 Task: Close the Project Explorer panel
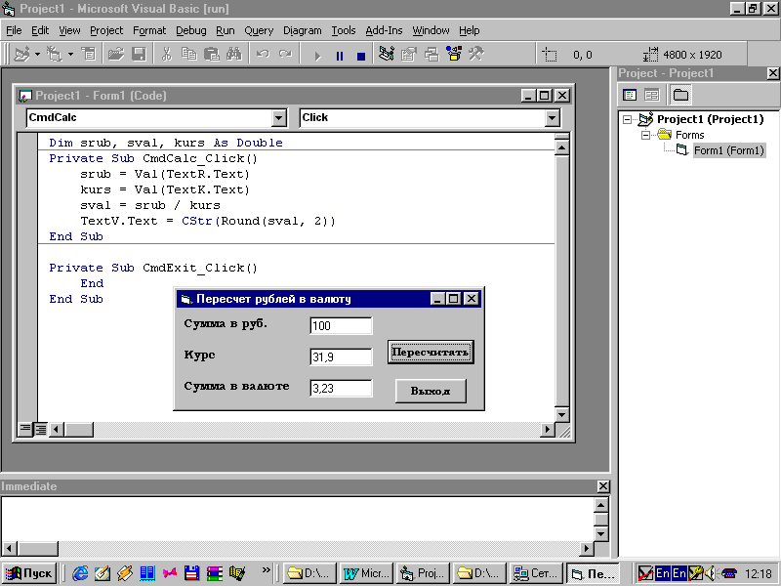(x=772, y=73)
